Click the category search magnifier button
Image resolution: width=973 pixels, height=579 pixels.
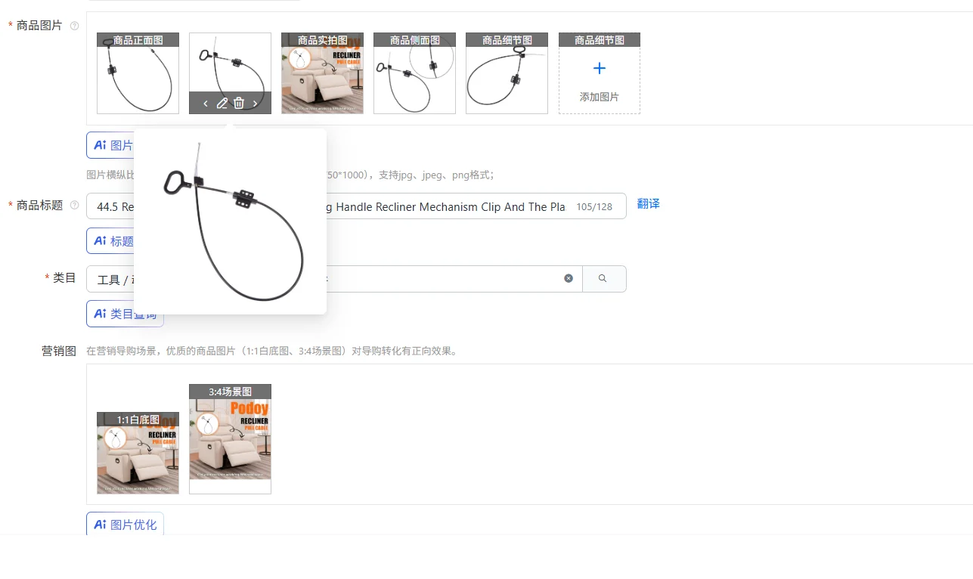coord(603,278)
